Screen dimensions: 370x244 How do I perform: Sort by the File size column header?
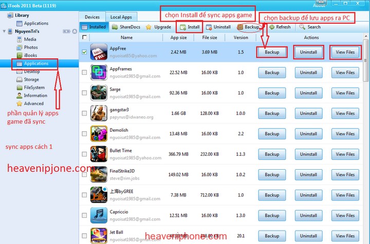pos(210,37)
